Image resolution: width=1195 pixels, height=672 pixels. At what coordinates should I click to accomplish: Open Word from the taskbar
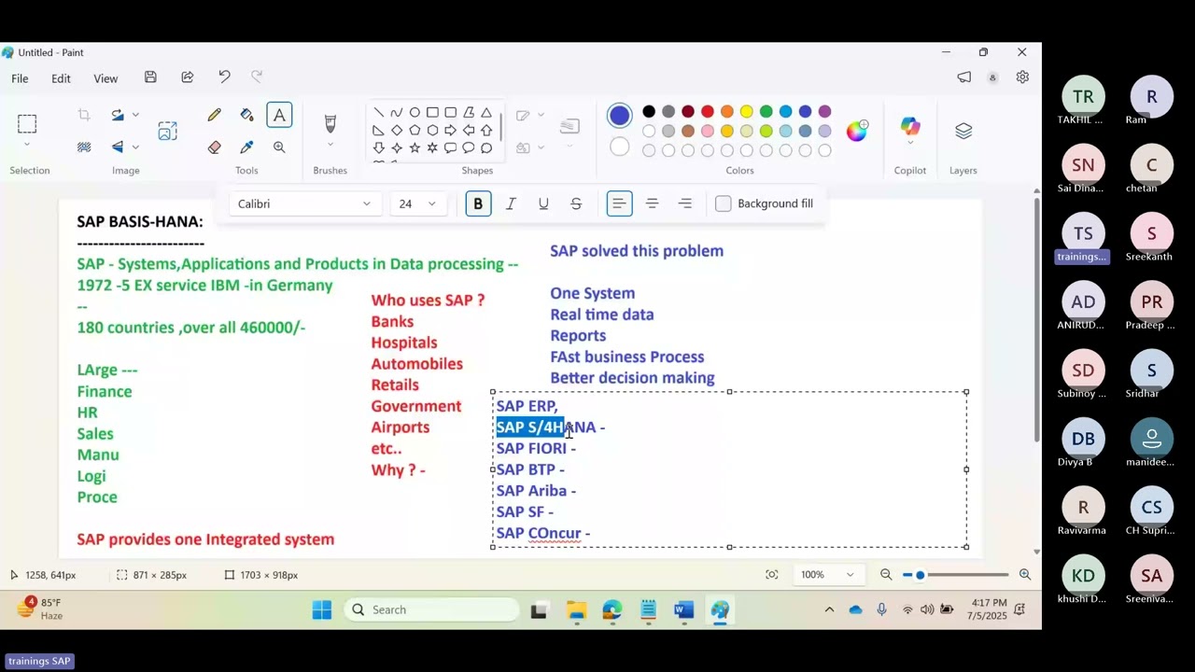[x=683, y=610]
